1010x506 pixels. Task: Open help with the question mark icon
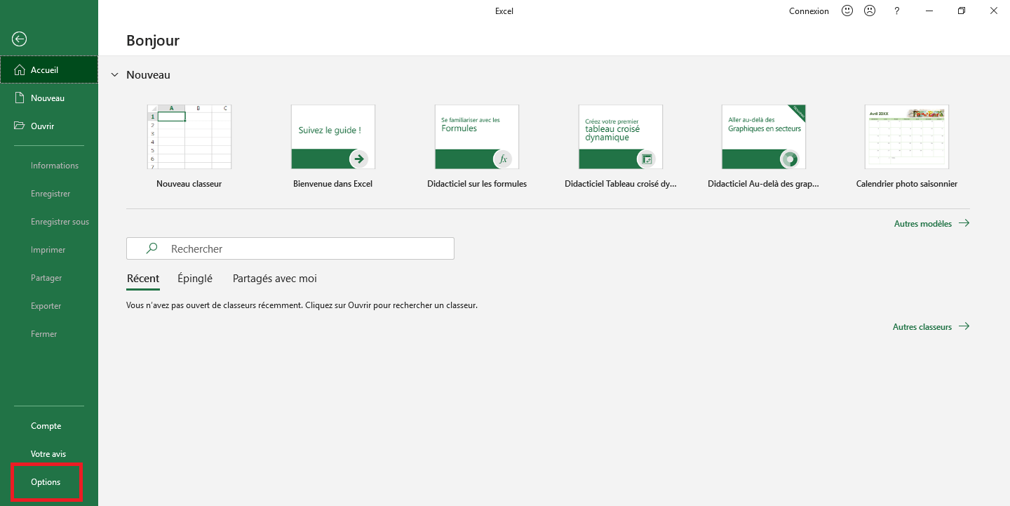(897, 11)
